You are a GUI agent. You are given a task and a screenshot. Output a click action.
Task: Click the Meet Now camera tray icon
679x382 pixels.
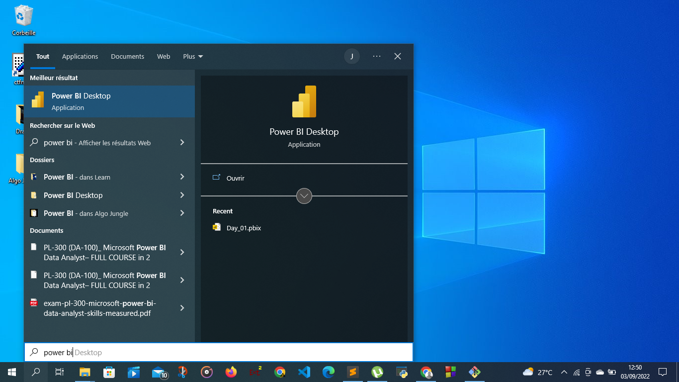588,372
